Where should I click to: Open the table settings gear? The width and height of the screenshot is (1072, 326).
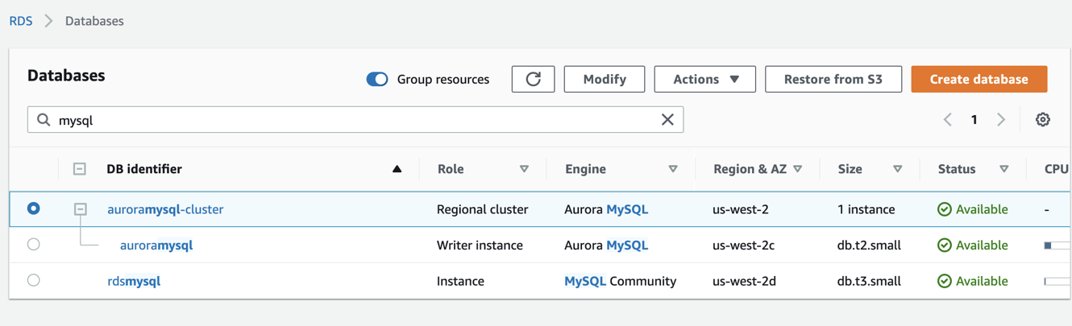point(1042,119)
